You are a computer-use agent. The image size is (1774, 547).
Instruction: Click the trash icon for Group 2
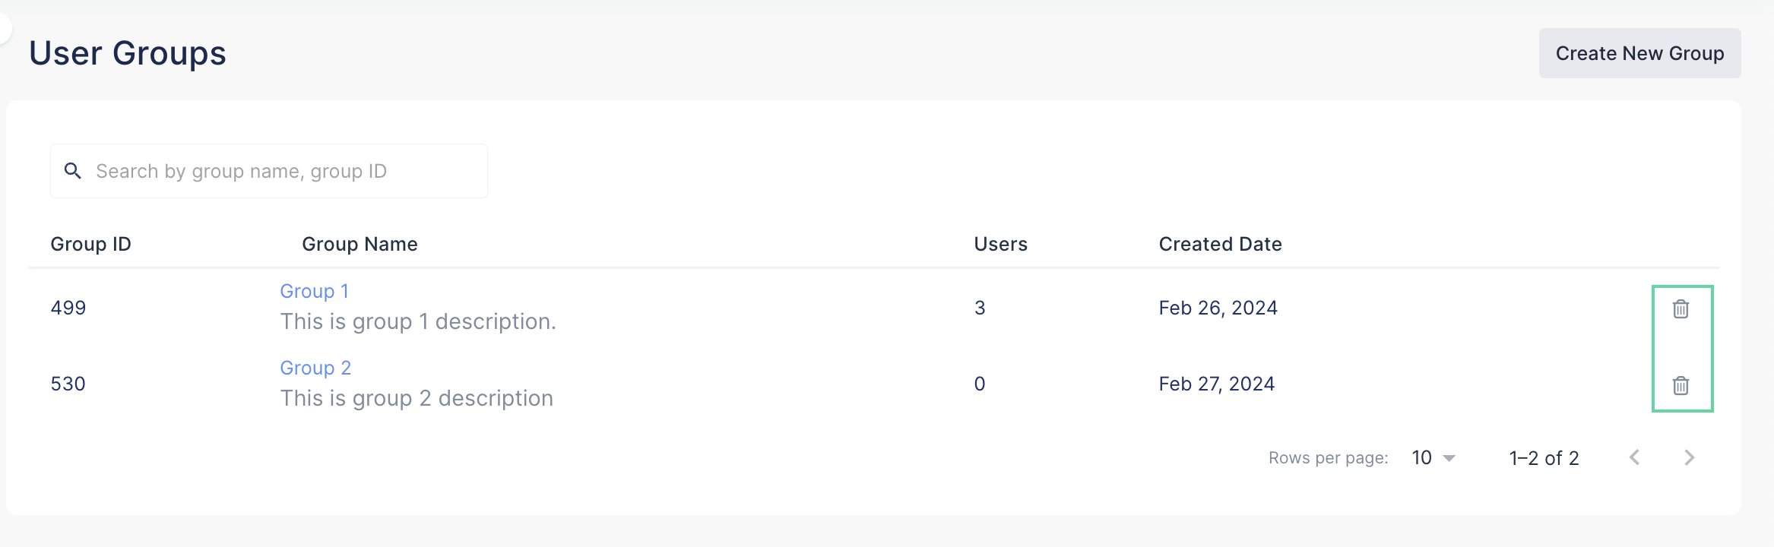(1681, 386)
